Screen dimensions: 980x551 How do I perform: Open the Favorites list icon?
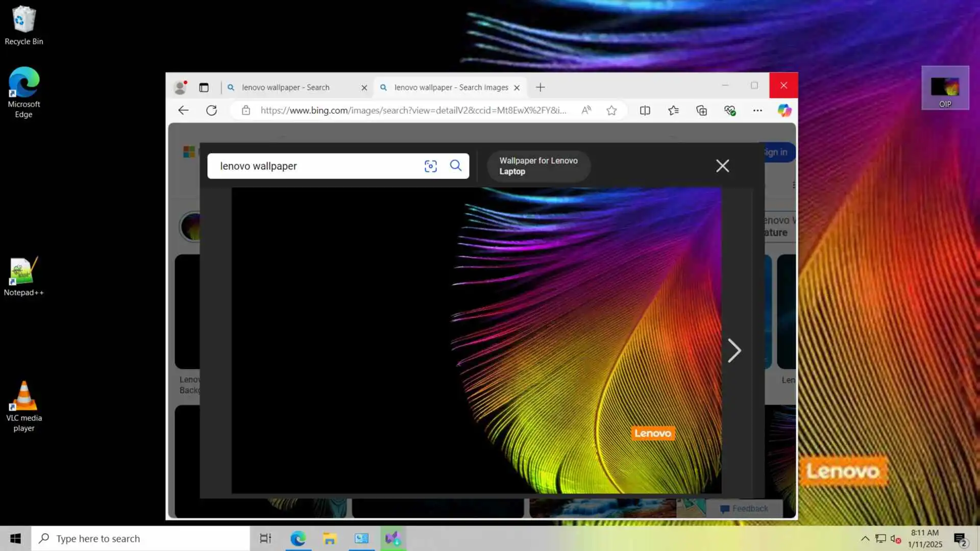[x=673, y=111]
